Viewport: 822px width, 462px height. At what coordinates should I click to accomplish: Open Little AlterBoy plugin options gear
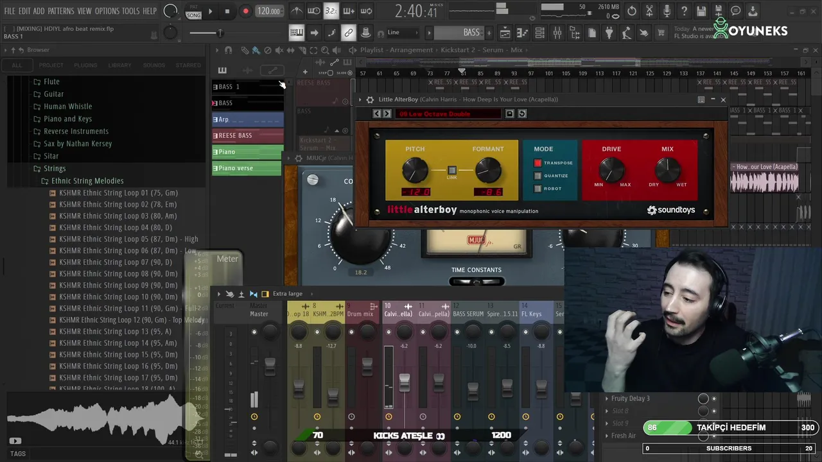[370, 99]
